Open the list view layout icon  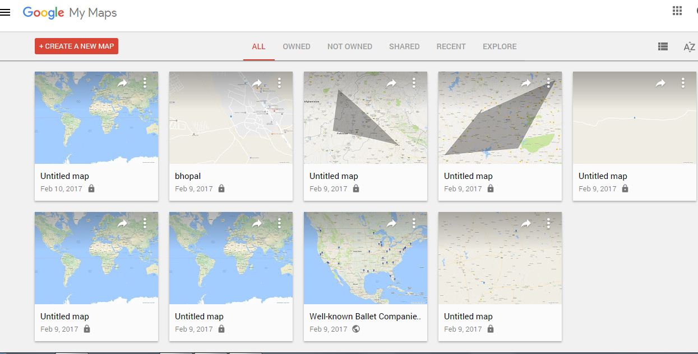(x=662, y=46)
